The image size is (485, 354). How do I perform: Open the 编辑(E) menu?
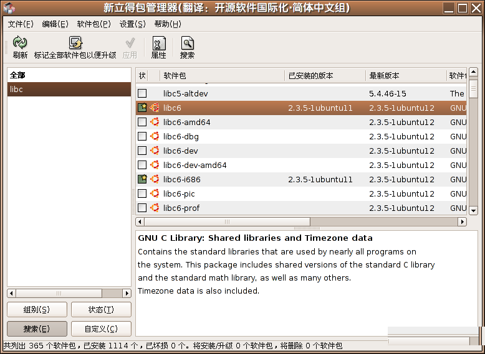point(55,24)
